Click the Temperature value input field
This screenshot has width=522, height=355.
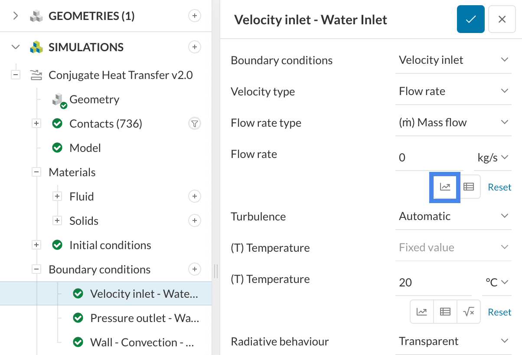(432, 283)
